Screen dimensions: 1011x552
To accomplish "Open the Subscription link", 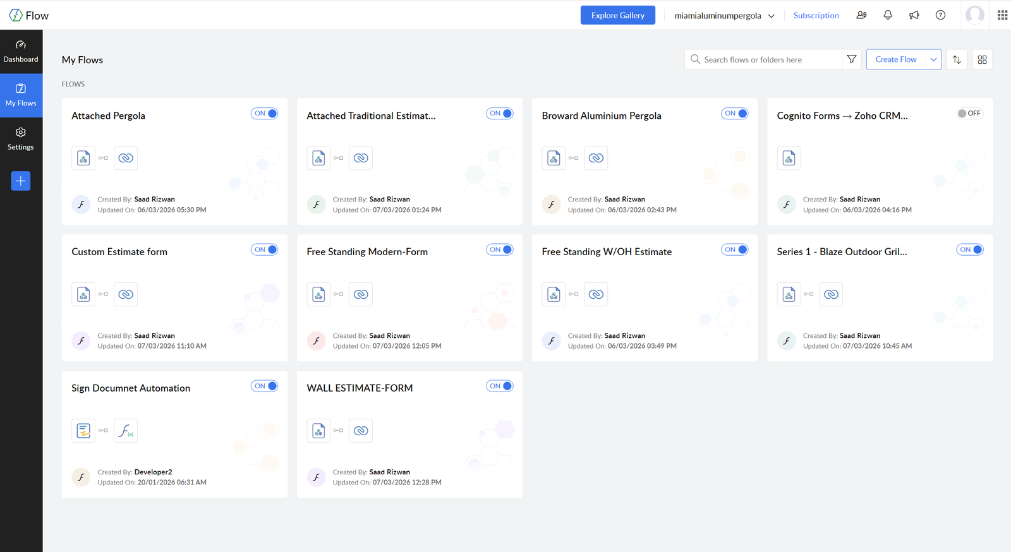I will [816, 15].
